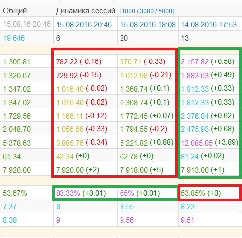Click the value 8.55
Viewport: 242px width, 238px height.
127,207
